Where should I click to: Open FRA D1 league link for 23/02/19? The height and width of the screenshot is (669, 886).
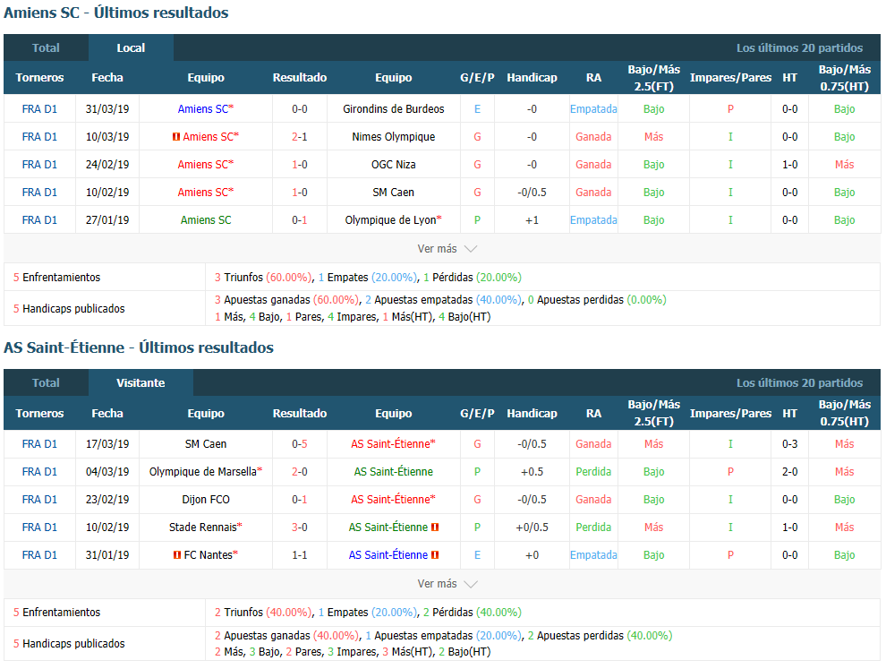tap(39, 500)
